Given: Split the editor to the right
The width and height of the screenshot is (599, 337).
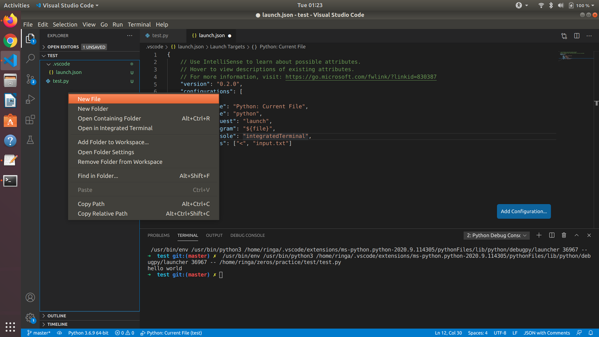Looking at the screenshot, I should point(577,36).
